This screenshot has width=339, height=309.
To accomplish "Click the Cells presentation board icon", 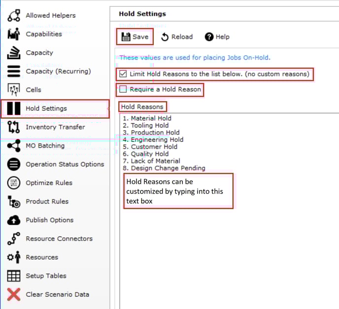I will pyautogui.click(x=14, y=90).
